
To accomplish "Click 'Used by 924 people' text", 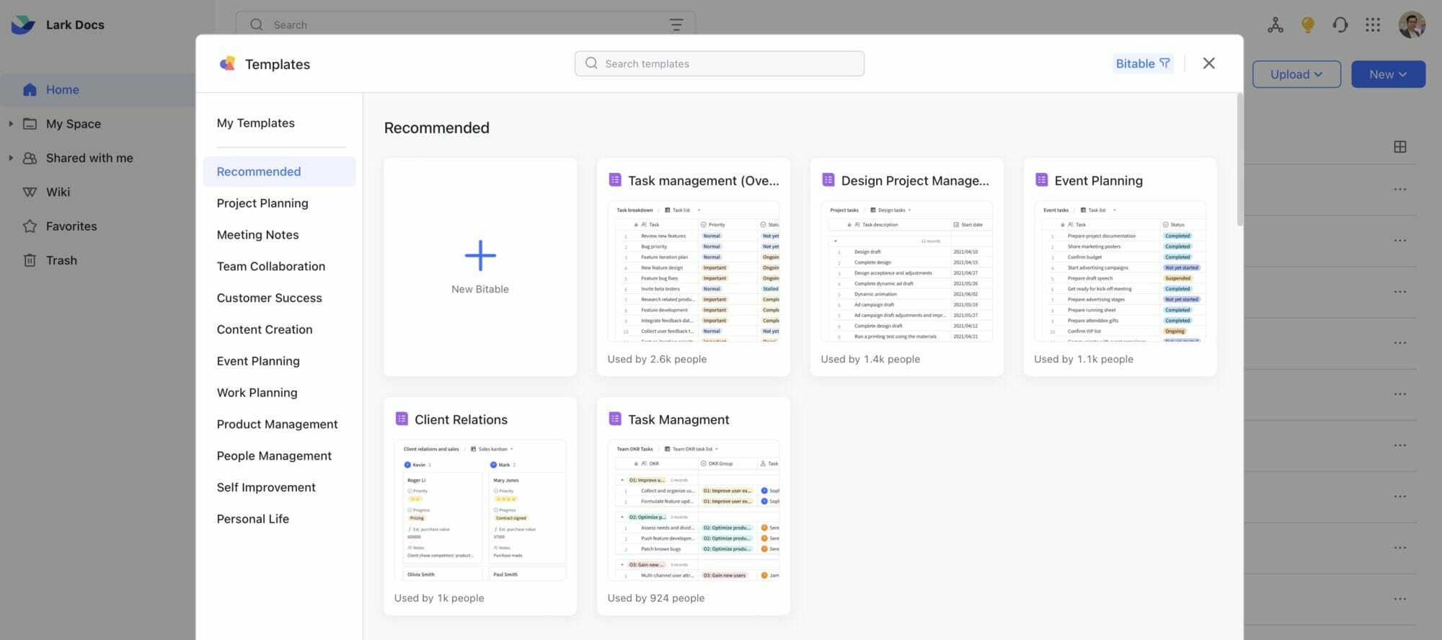I will click(656, 598).
